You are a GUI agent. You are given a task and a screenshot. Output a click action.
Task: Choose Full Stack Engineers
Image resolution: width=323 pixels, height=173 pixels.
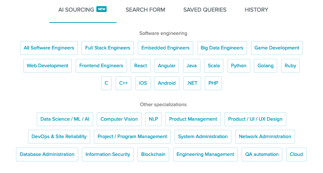(108, 48)
